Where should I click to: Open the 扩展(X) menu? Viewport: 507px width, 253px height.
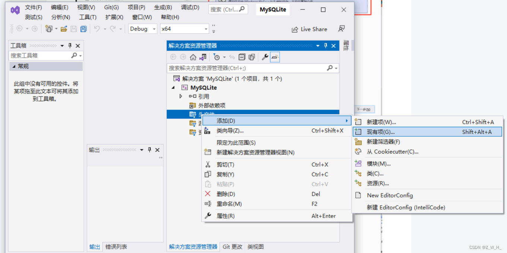pos(114,17)
